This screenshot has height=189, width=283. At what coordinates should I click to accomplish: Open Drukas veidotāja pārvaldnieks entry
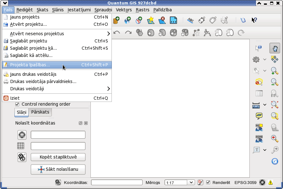pyautogui.click(x=57, y=81)
